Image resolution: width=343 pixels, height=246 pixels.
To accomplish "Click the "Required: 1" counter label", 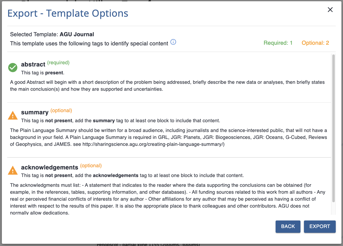I will coord(278,43).
